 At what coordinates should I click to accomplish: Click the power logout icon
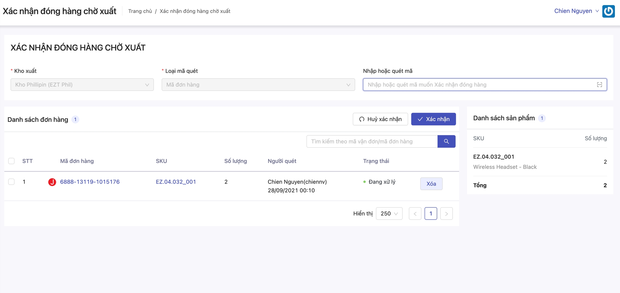[x=608, y=11]
